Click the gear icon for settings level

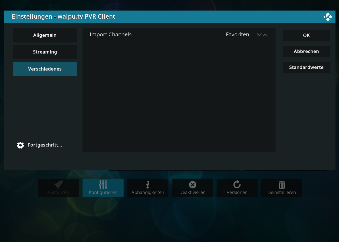pos(20,145)
